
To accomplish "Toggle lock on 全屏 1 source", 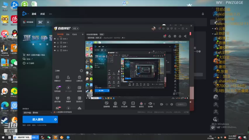I will pos(58,46).
